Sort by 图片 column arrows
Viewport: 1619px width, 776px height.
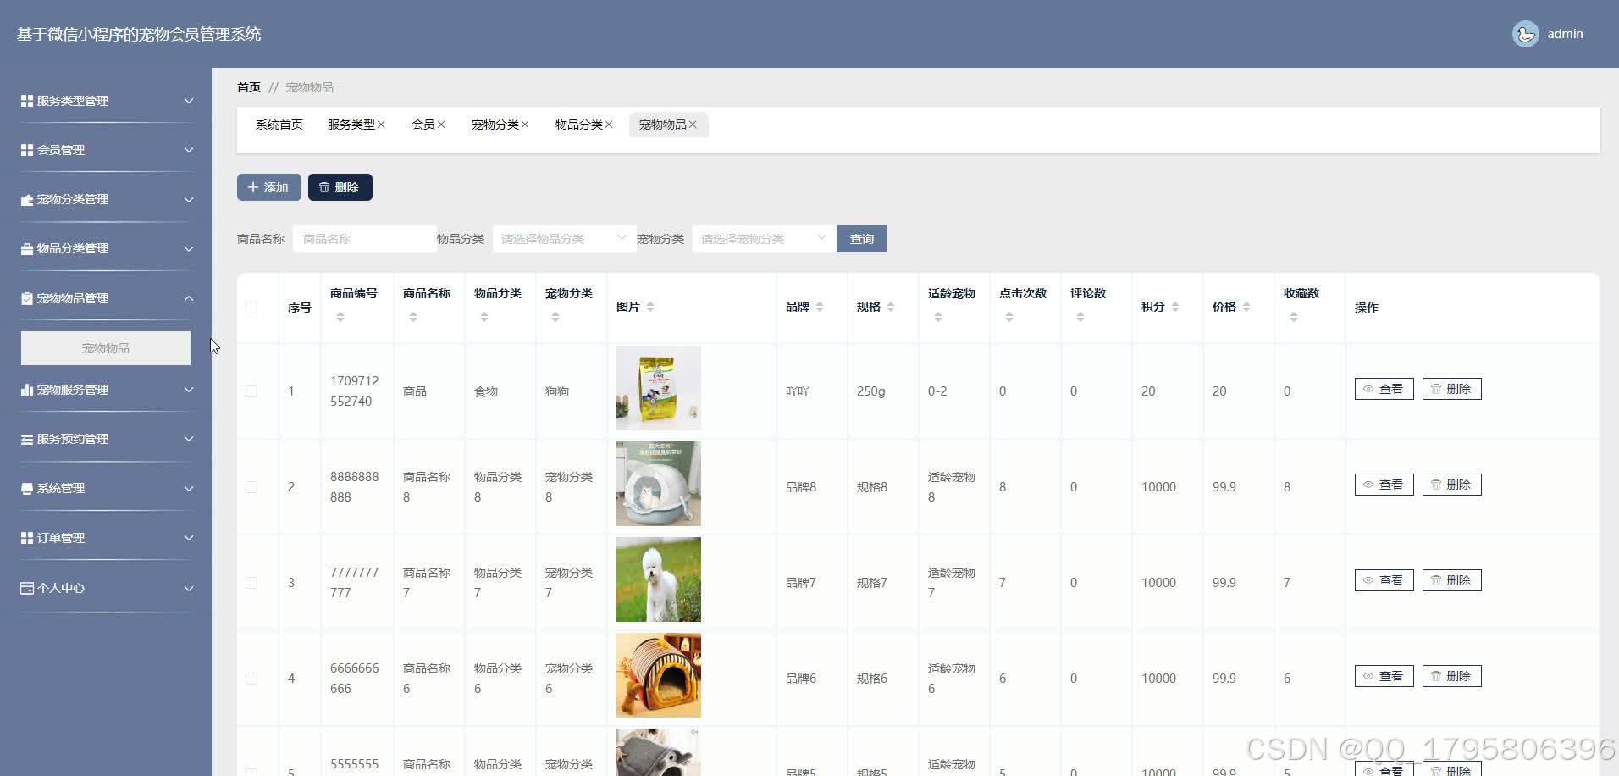click(650, 307)
